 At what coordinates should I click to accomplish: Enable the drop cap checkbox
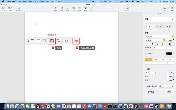146,92
